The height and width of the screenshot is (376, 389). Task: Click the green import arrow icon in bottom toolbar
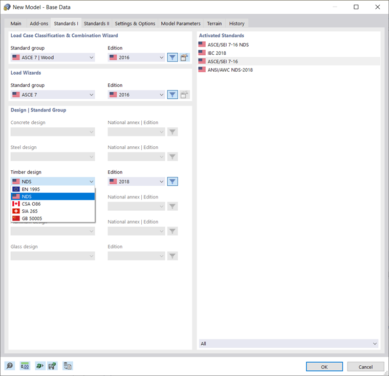point(40,366)
